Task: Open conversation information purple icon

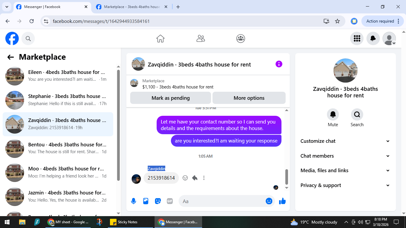Action: [x=279, y=64]
